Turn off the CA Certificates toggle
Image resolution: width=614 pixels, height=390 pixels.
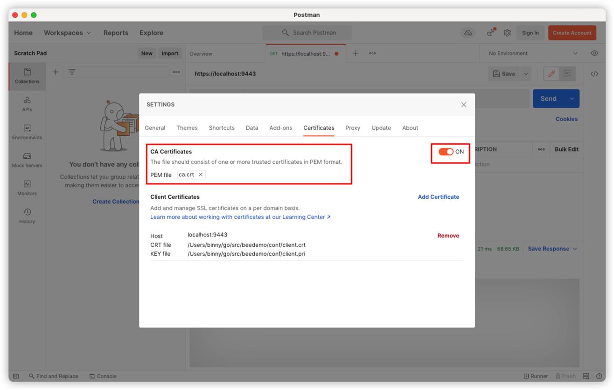(446, 152)
